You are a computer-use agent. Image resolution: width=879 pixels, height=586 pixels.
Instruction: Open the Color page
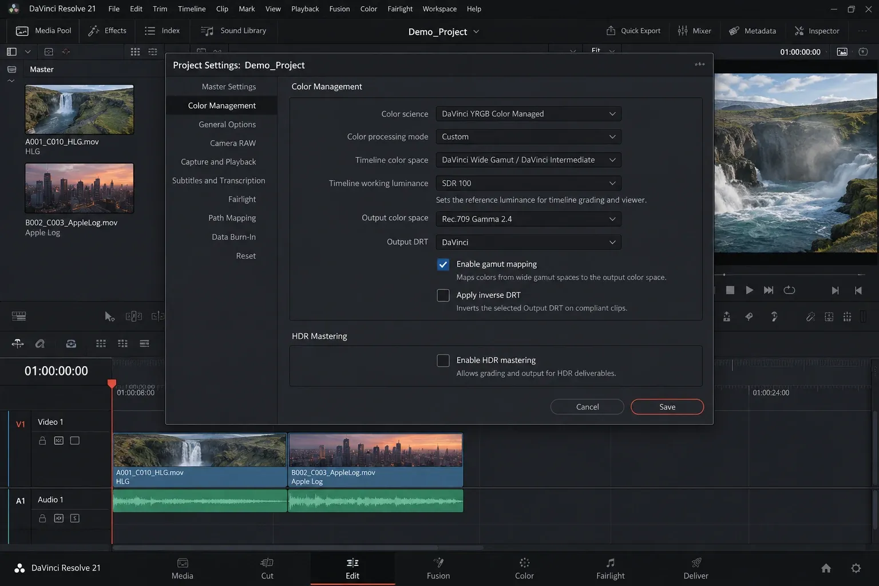pyautogui.click(x=524, y=569)
